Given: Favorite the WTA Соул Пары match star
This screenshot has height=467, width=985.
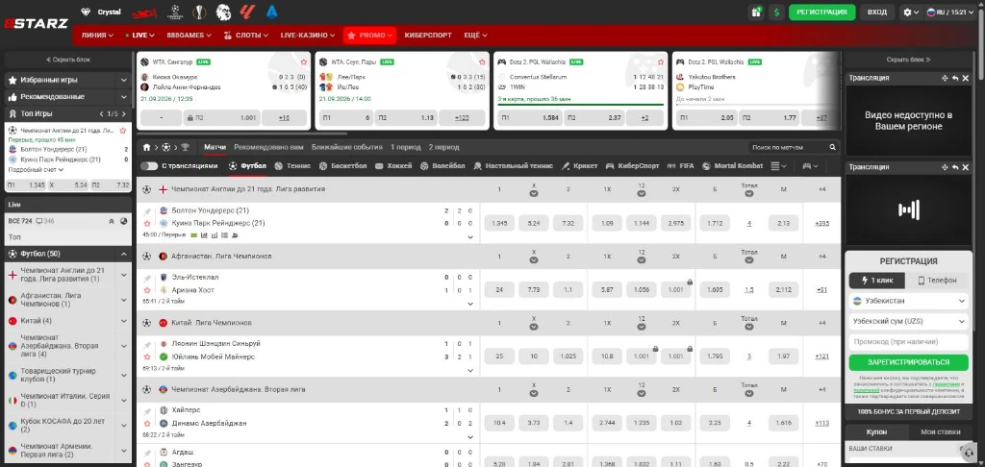Looking at the screenshot, I should coord(482,62).
